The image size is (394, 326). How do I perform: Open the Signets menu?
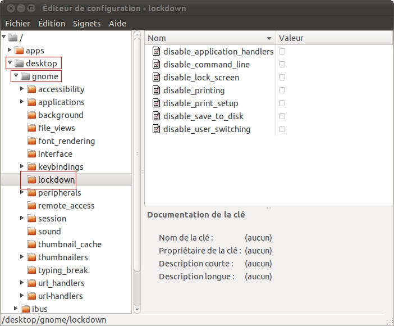tap(86, 24)
